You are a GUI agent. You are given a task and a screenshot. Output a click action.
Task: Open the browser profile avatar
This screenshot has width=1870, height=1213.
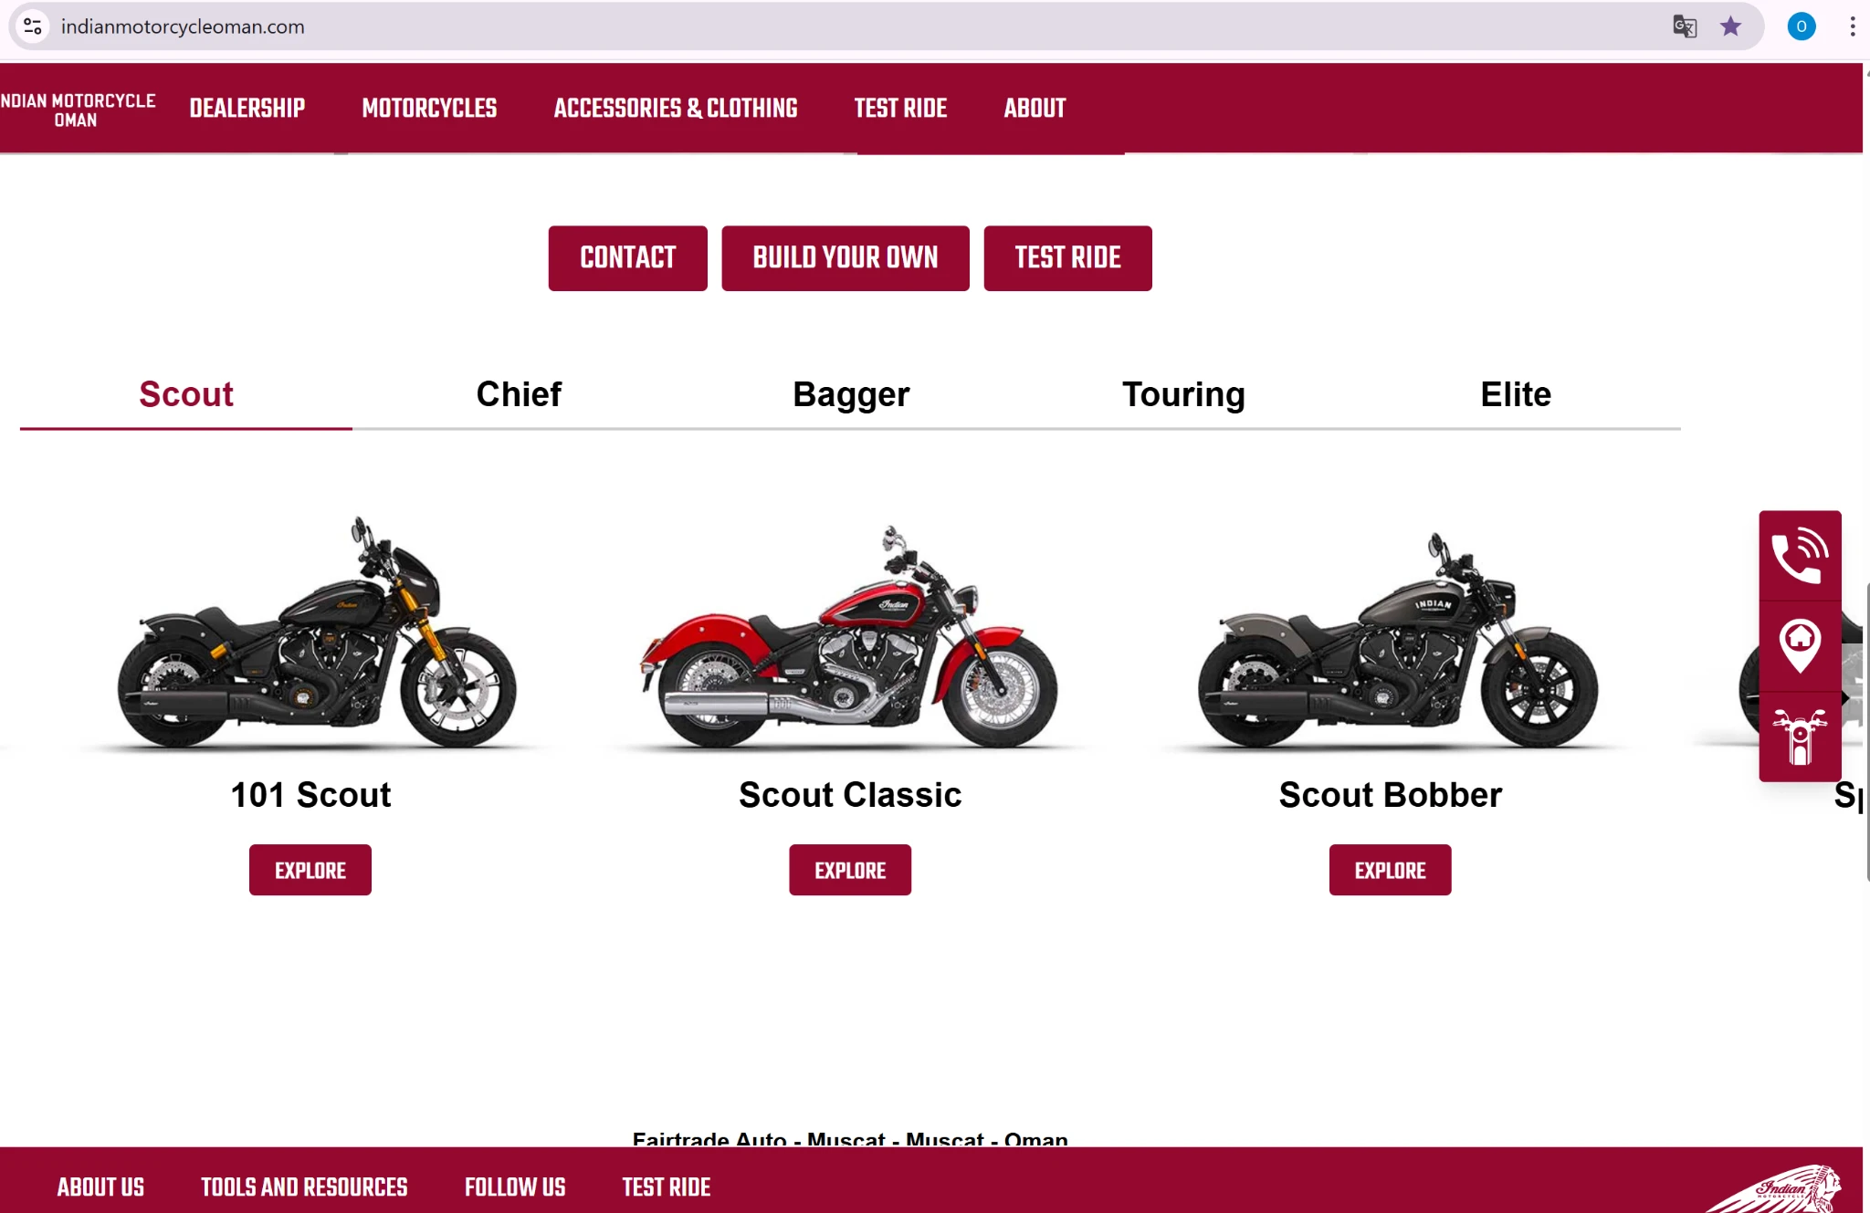[1801, 26]
